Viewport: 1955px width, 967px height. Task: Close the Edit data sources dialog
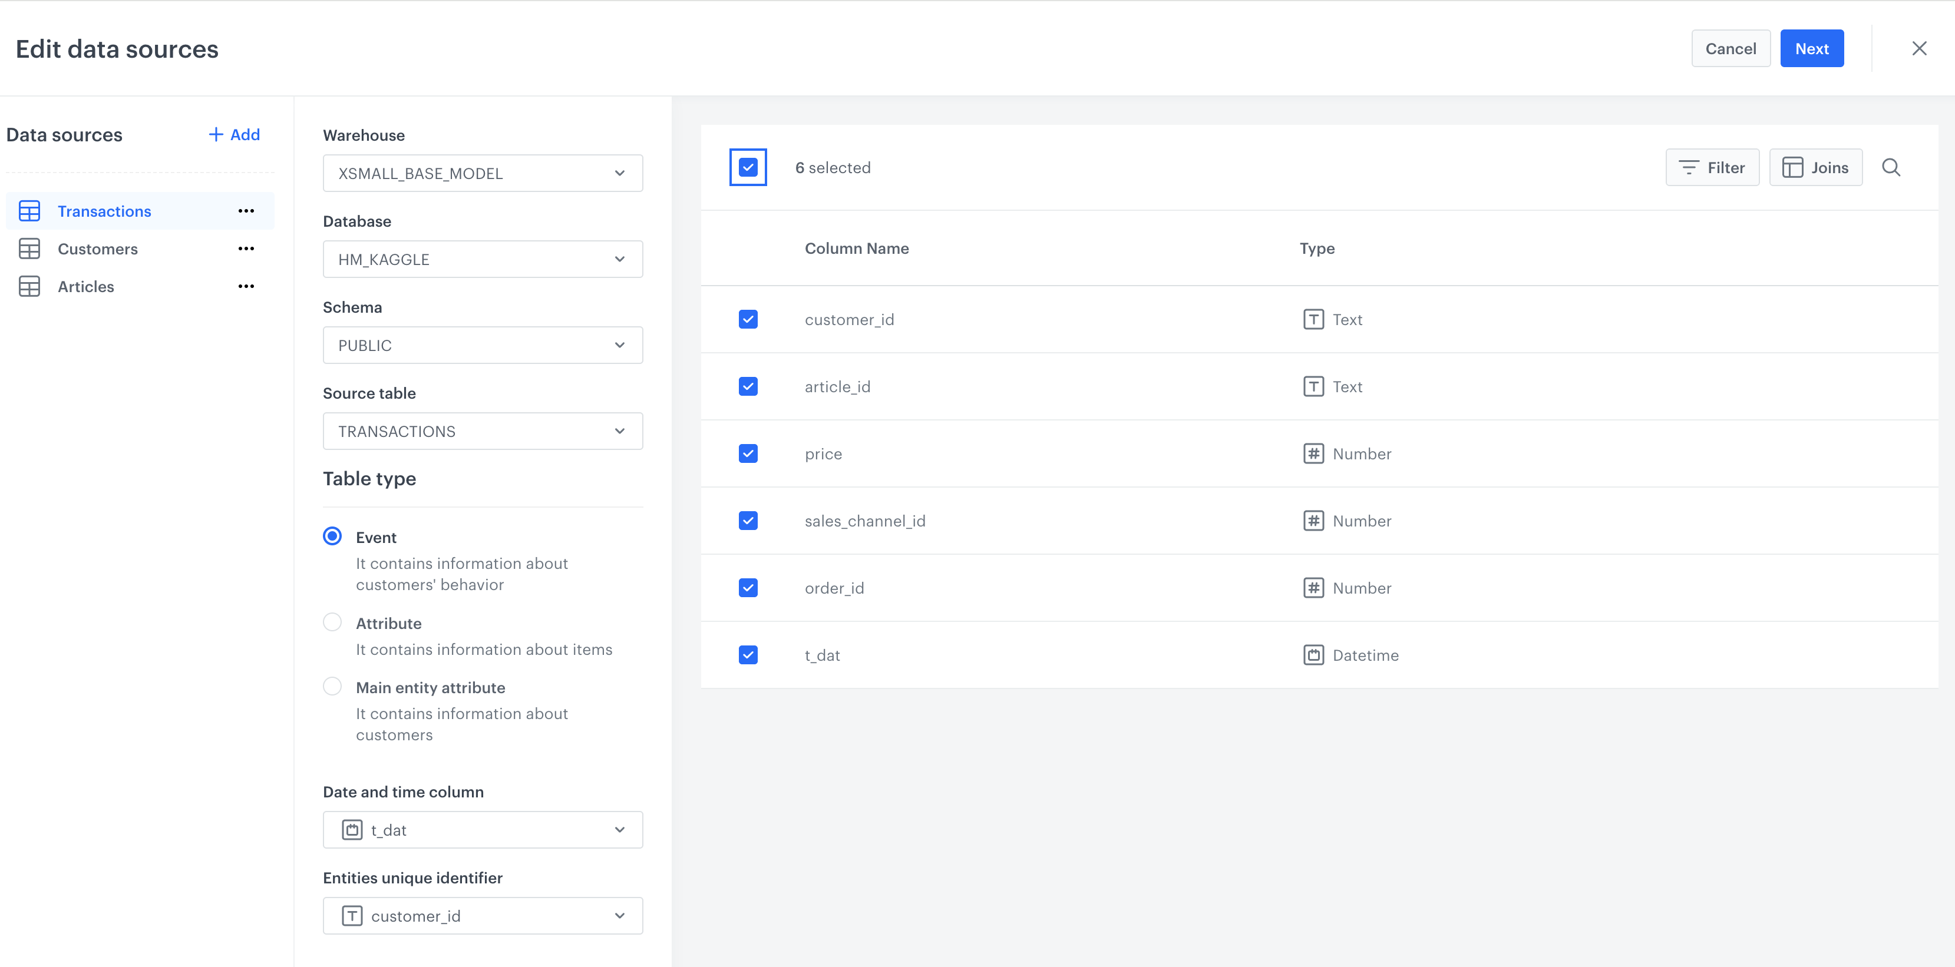1919,48
